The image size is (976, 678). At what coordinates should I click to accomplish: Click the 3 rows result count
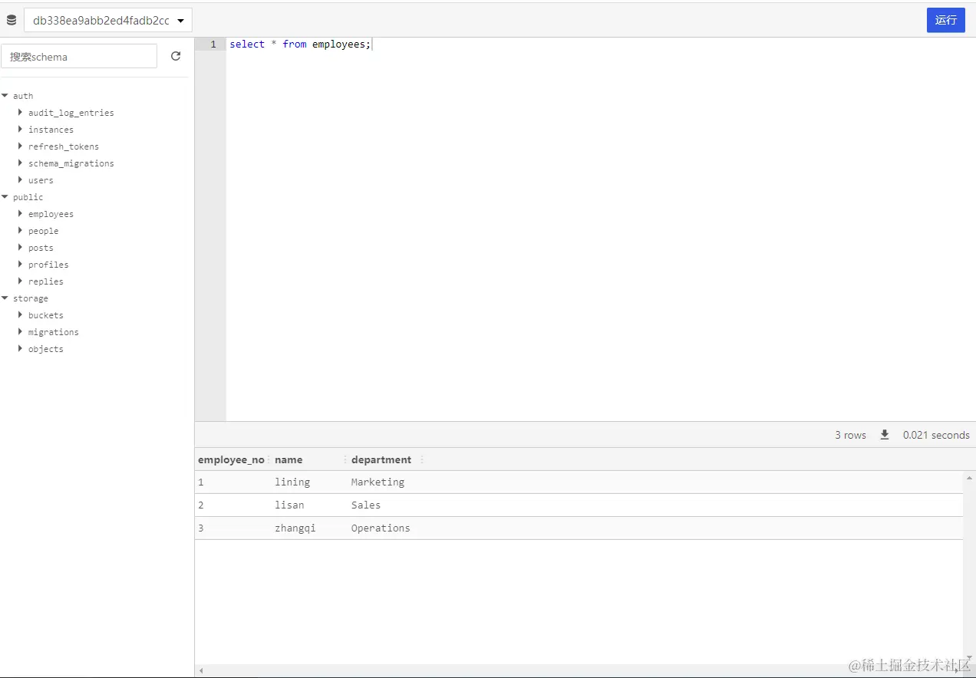pos(850,435)
